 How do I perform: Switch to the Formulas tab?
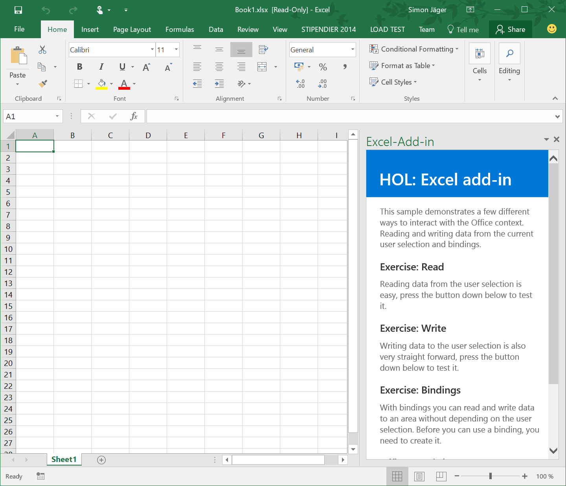click(x=180, y=30)
